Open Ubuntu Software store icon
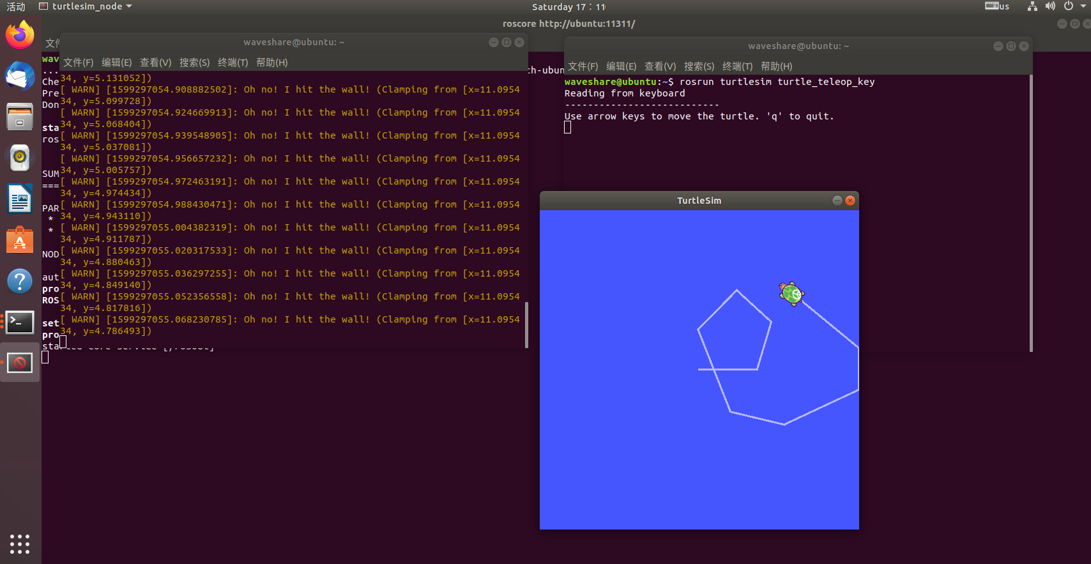 coord(20,240)
